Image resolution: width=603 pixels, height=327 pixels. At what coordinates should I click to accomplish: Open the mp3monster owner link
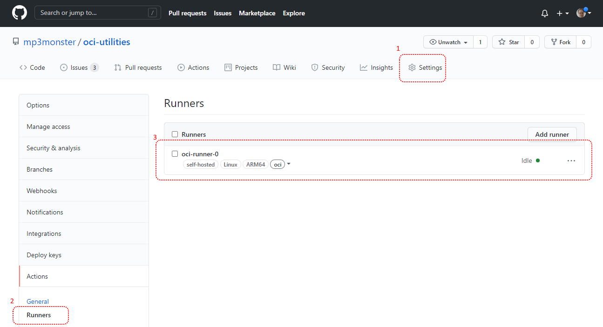click(x=49, y=42)
